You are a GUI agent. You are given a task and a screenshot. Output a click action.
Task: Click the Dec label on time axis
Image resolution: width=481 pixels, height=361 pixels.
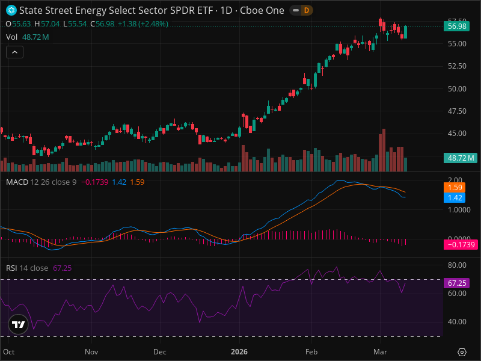pyautogui.click(x=160, y=352)
